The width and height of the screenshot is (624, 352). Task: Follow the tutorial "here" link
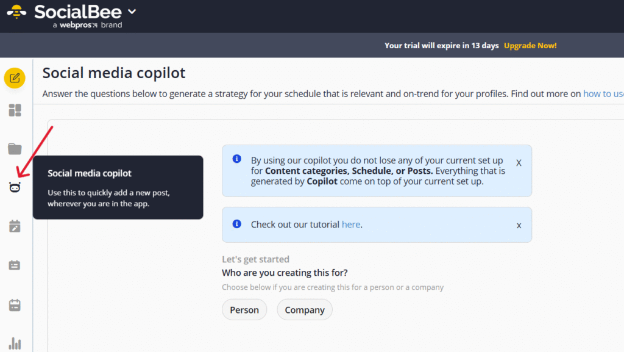pyautogui.click(x=351, y=224)
